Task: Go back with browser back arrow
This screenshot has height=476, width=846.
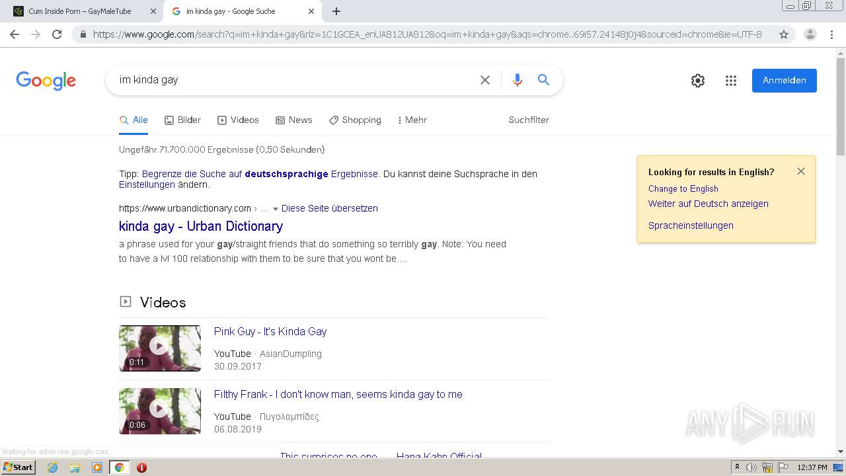Action: 15,34
